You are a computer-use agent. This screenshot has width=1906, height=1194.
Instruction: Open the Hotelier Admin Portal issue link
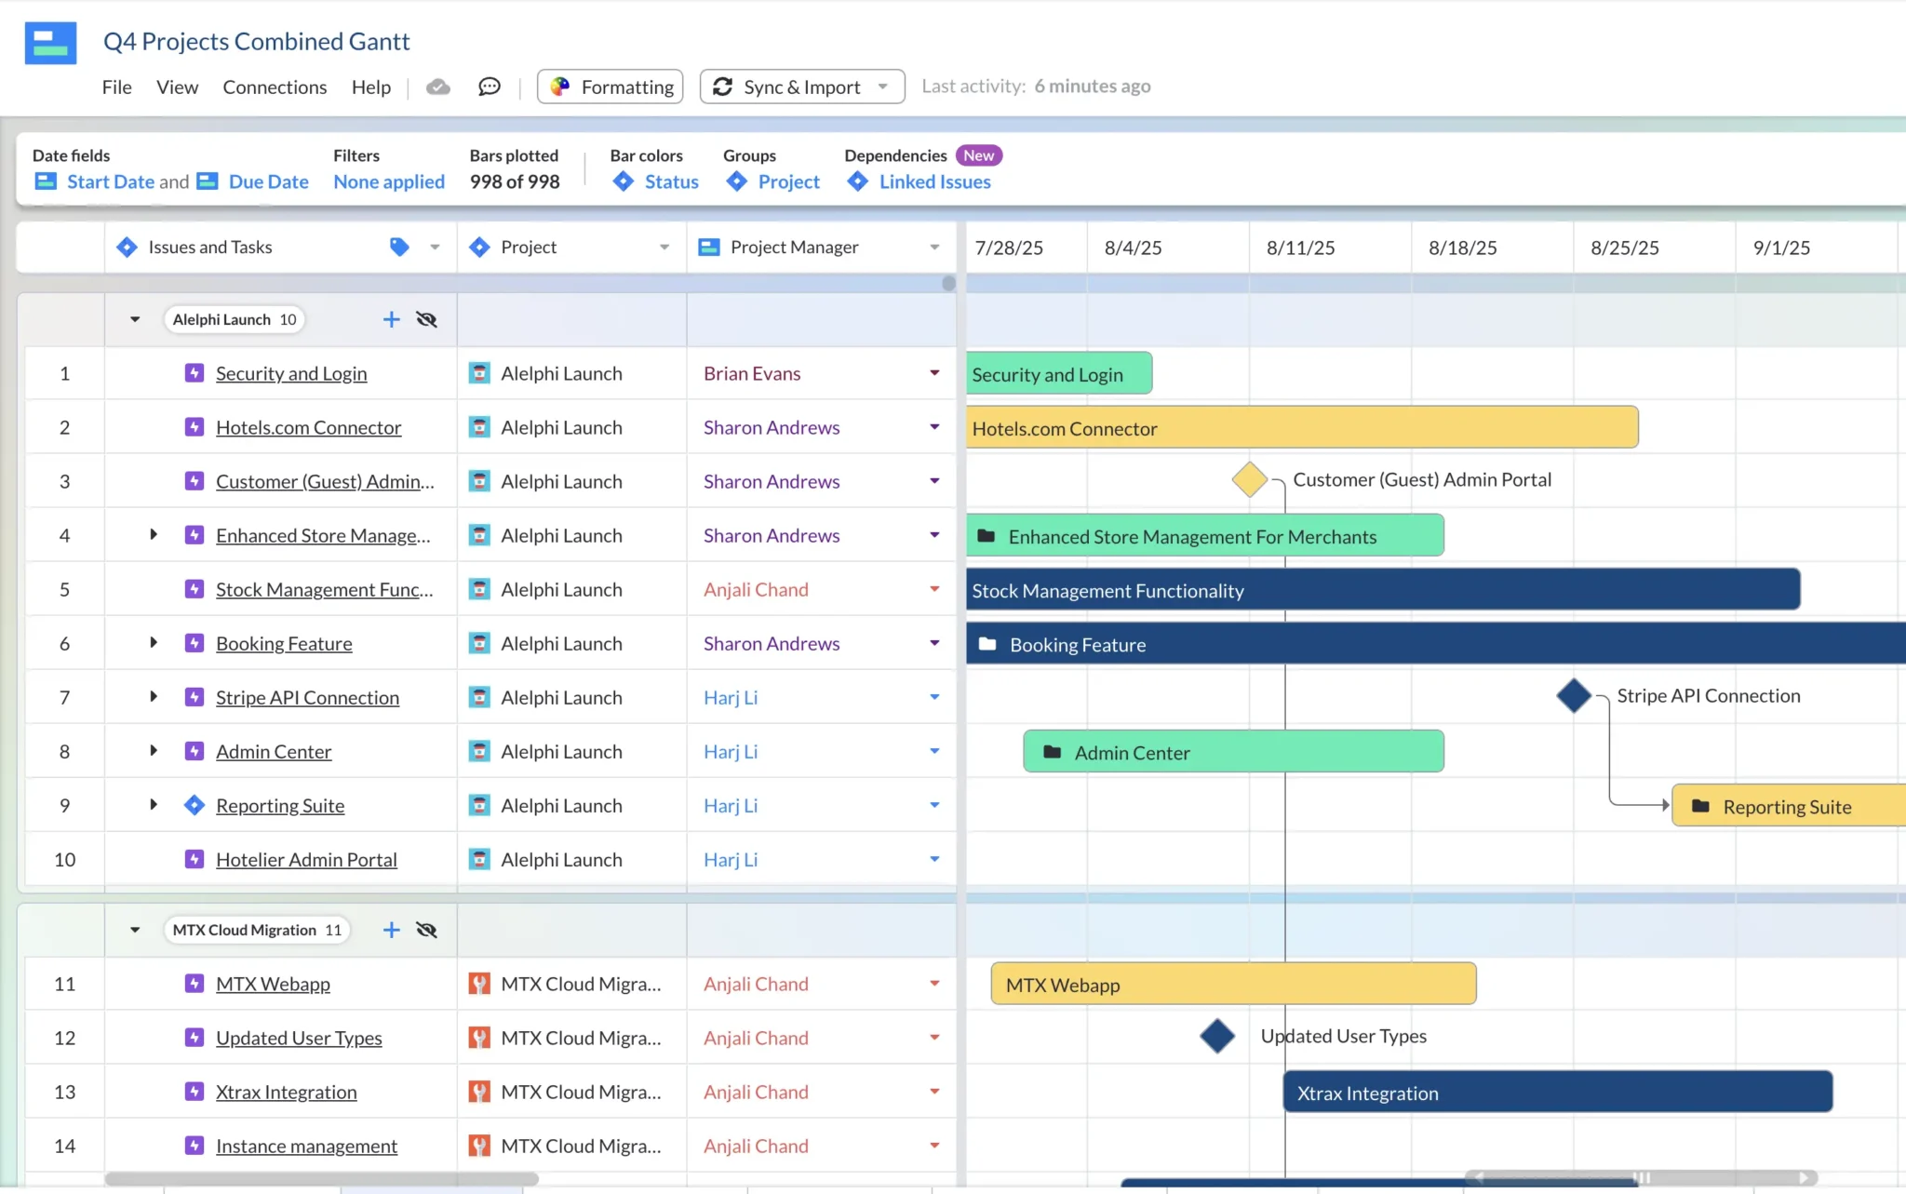(x=306, y=859)
